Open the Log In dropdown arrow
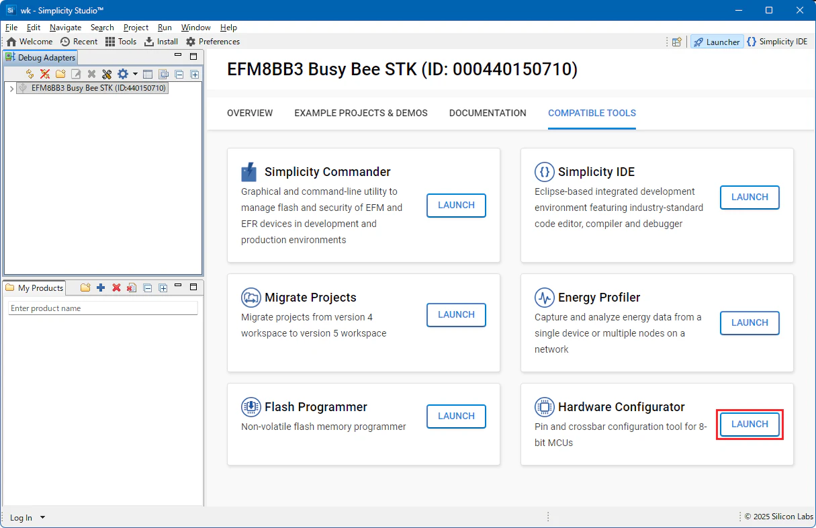This screenshot has width=816, height=528. pos(43,518)
